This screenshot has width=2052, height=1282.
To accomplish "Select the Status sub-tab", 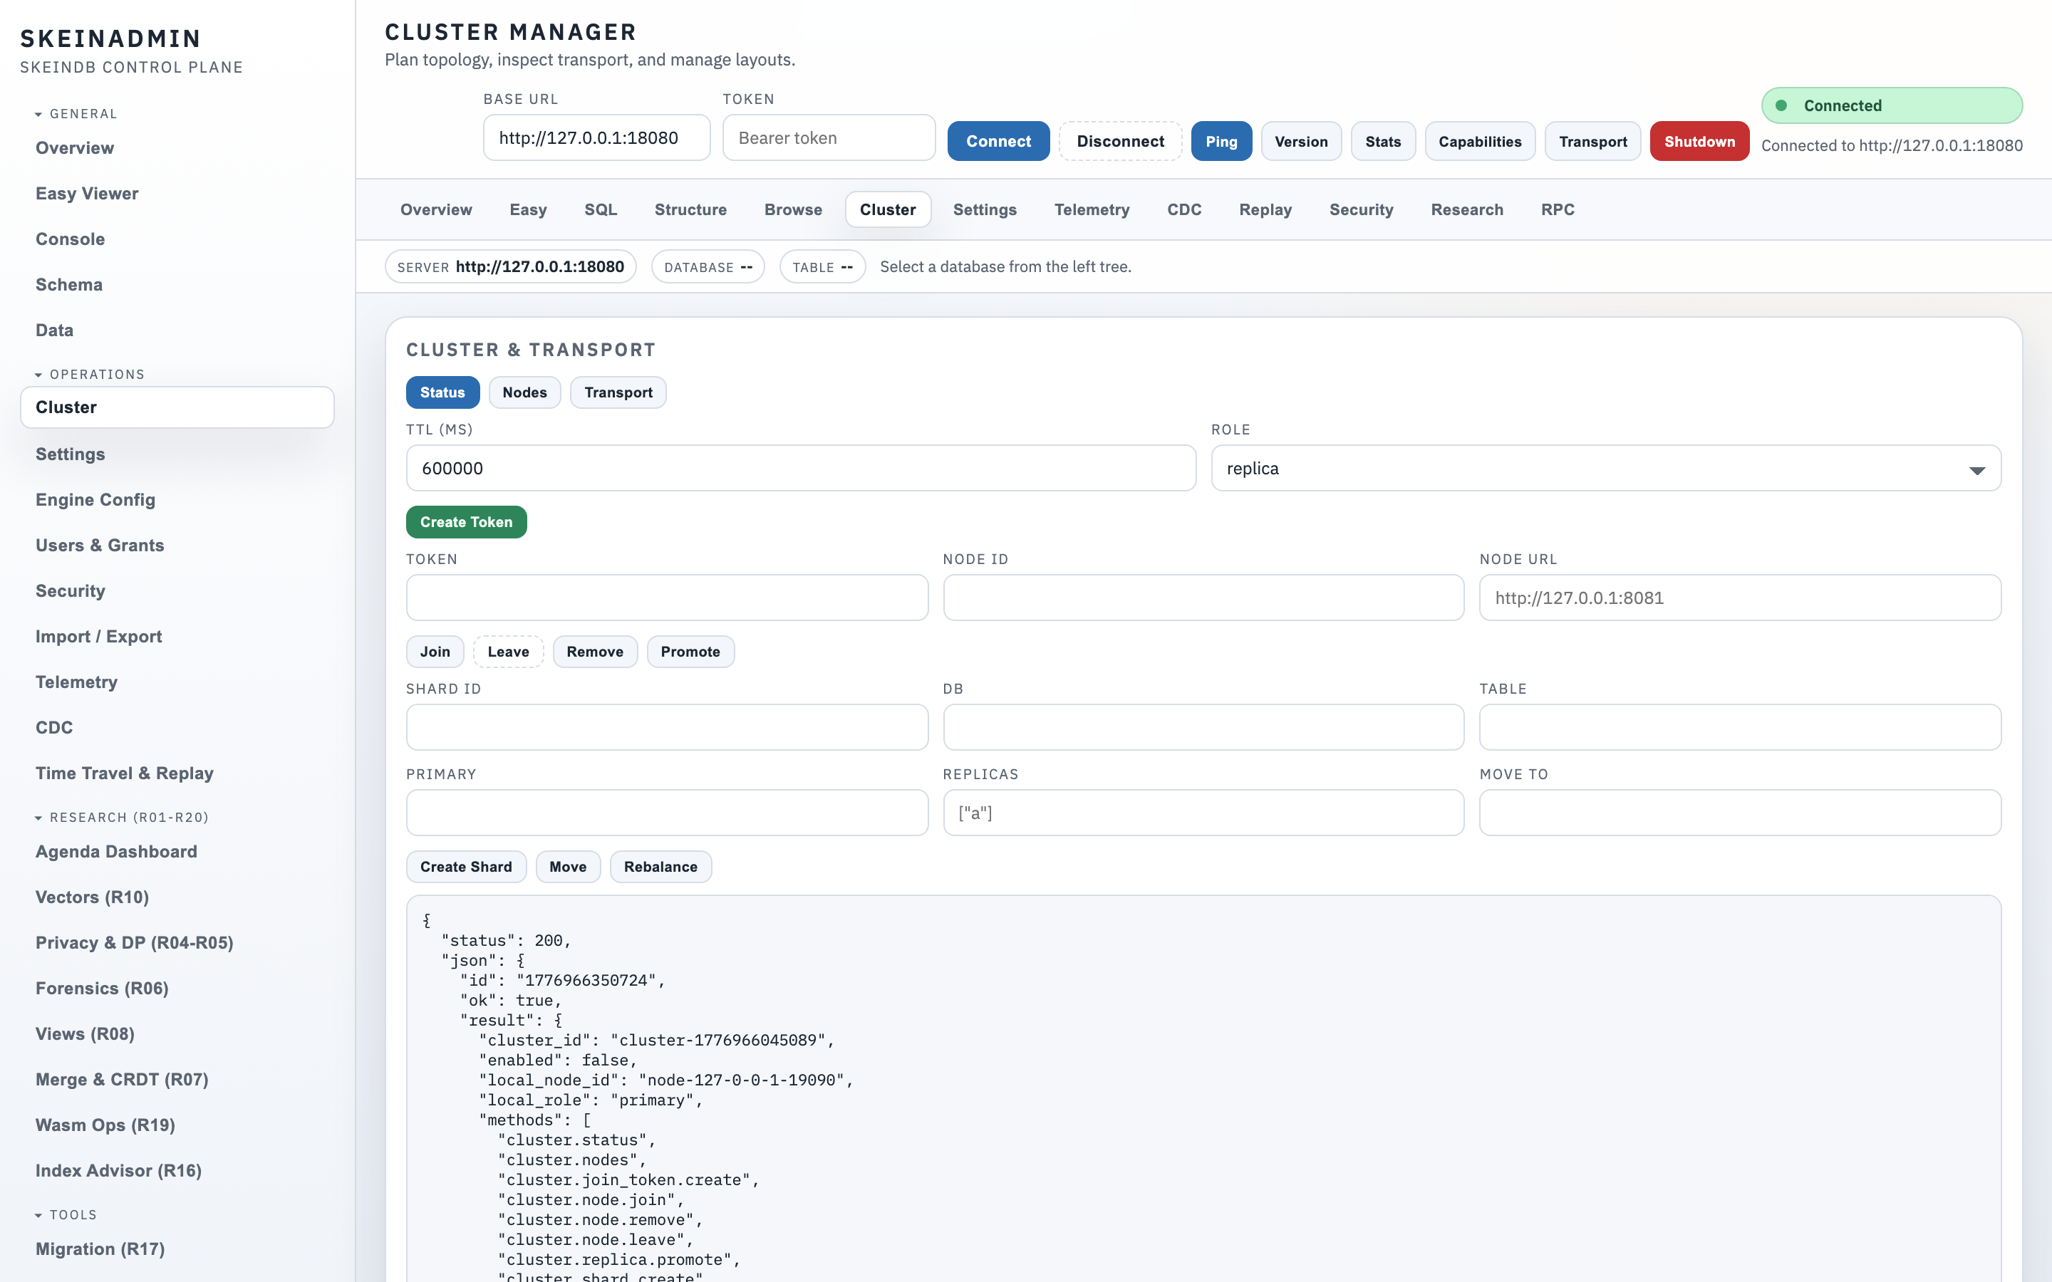I will click(442, 392).
